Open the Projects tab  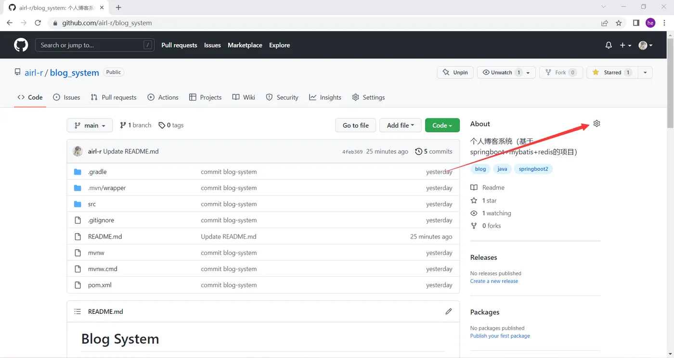tap(206, 97)
